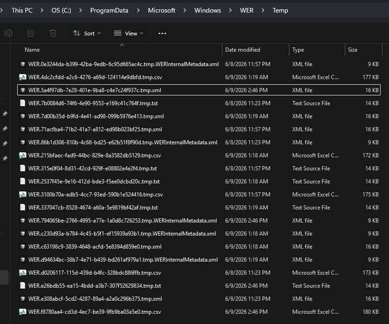Open the View dropdown menu

(x=128, y=33)
